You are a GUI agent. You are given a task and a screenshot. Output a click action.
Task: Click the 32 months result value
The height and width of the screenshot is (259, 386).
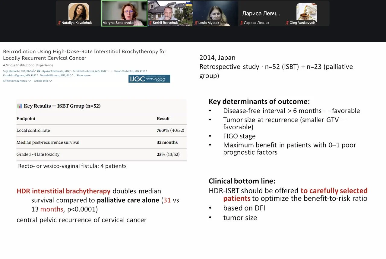point(167,142)
